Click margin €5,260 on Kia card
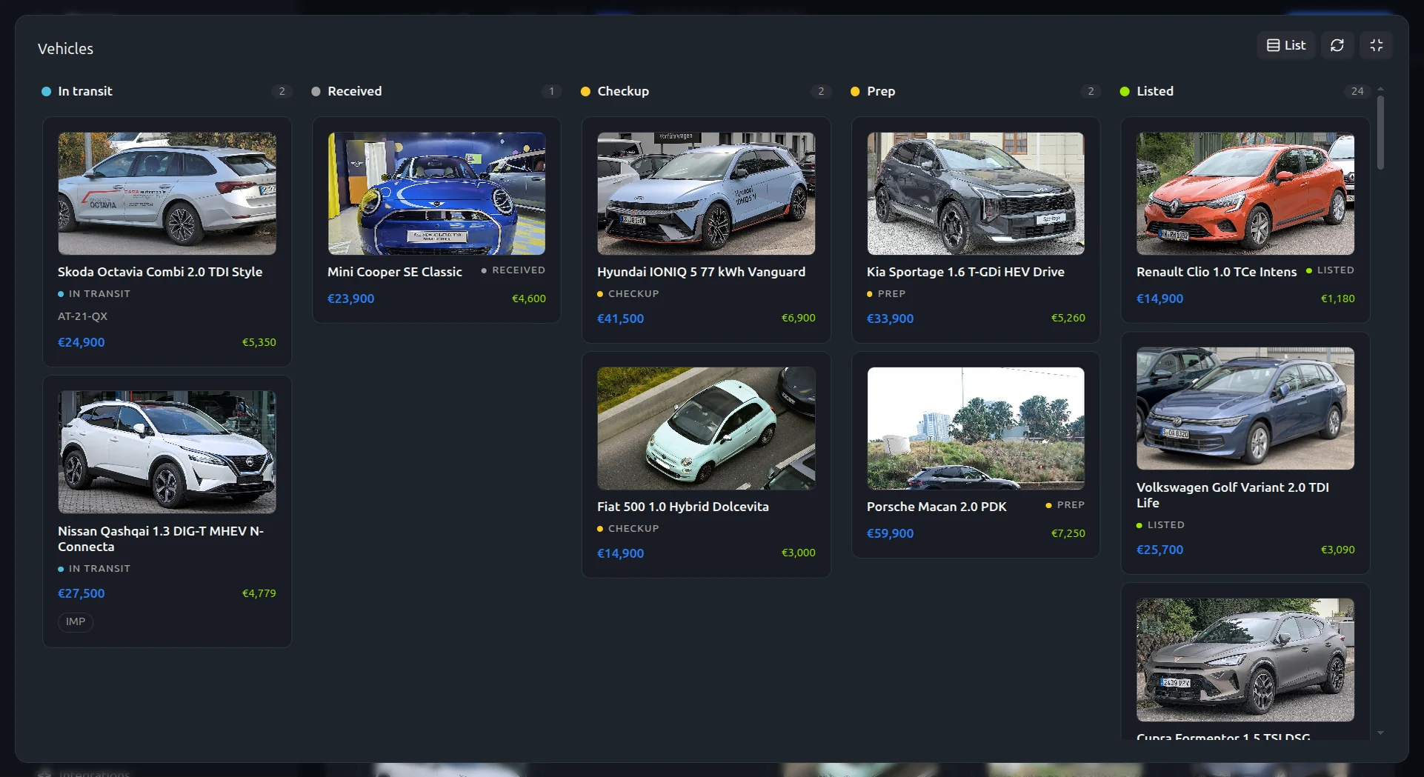The height and width of the screenshot is (777, 1424). (1068, 318)
